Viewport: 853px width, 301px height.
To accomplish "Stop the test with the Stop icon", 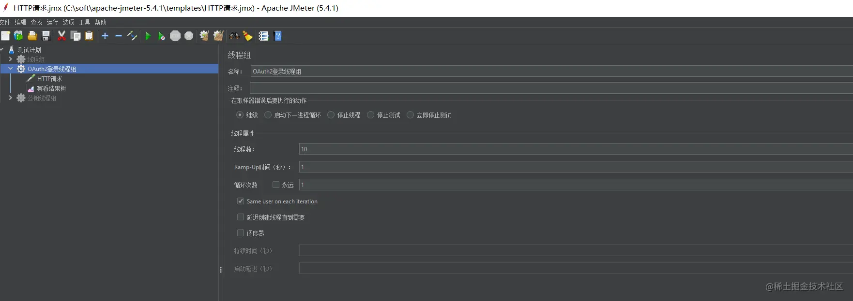I will coord(175,36).
